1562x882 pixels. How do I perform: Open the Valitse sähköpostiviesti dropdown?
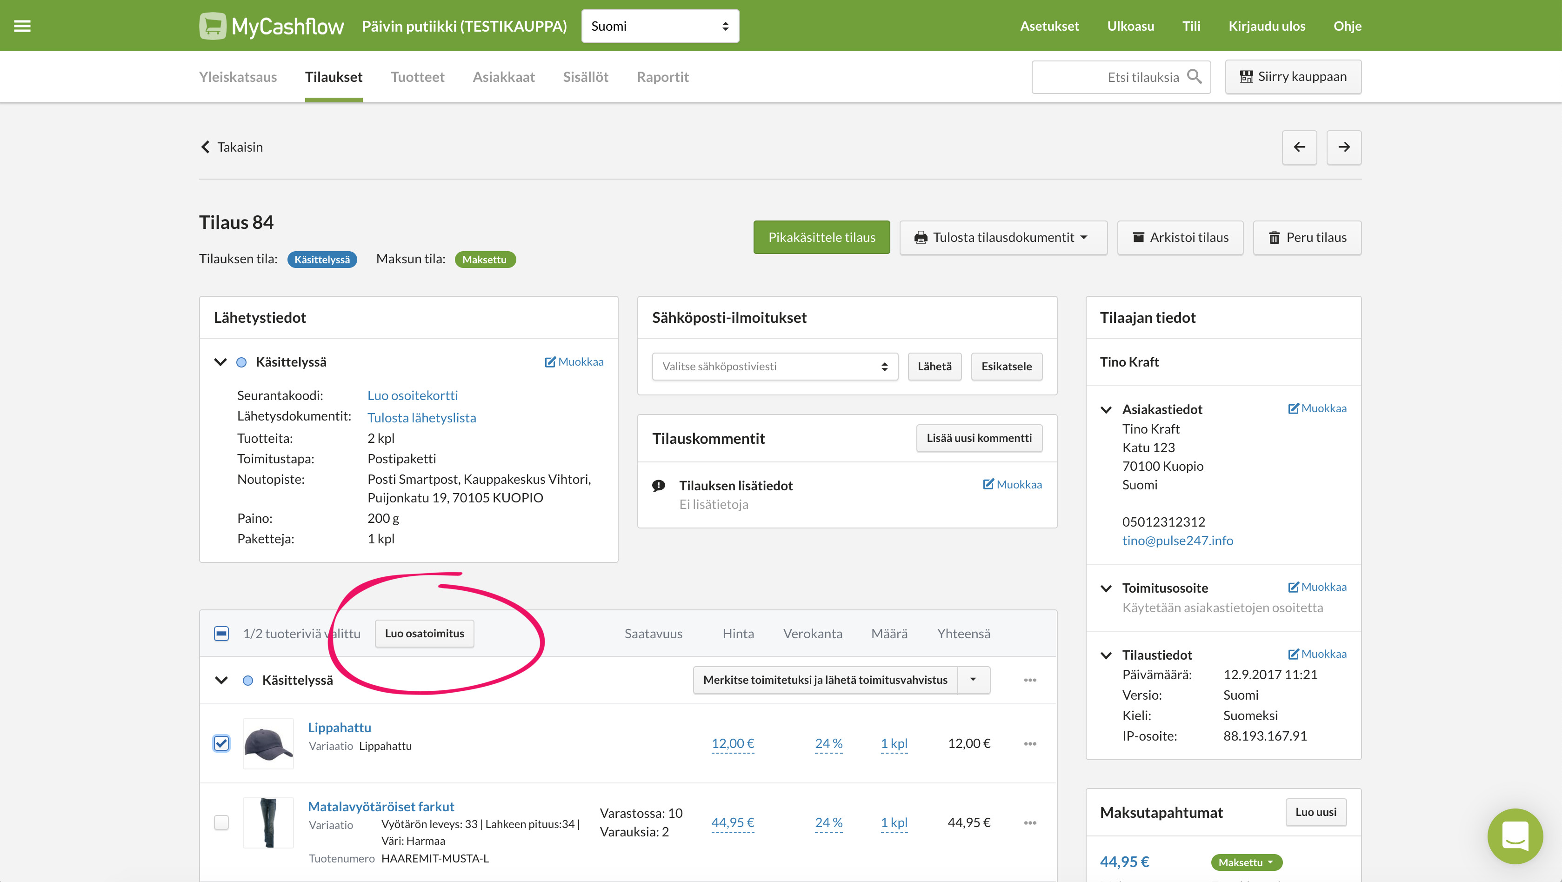(x=774, y=367)
